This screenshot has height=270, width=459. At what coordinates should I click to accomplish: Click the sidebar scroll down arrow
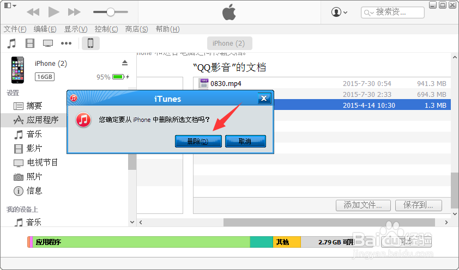point(132,223)
